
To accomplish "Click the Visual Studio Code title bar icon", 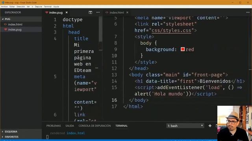I will 3,2.
